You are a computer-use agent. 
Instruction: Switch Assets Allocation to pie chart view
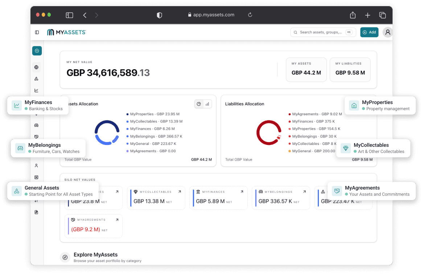pyautogui.click(x=199, y=104)
